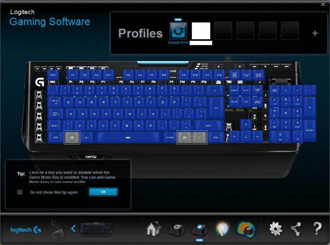The image size is (330, 245).
Task: Select the G910 keyboard device thumbnail
Action: coord(96,229)
